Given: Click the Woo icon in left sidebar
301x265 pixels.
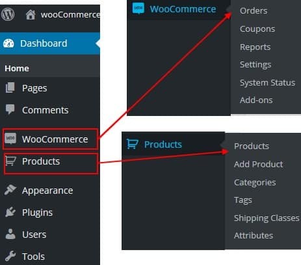Looking at the screenshot, I should 10,138.
